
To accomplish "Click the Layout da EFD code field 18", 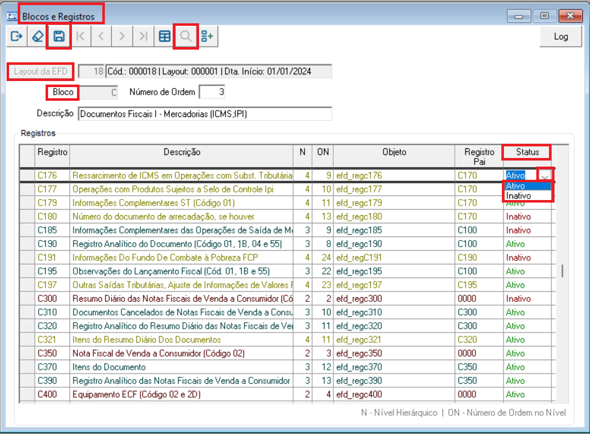I will click(x=92, y=71).
